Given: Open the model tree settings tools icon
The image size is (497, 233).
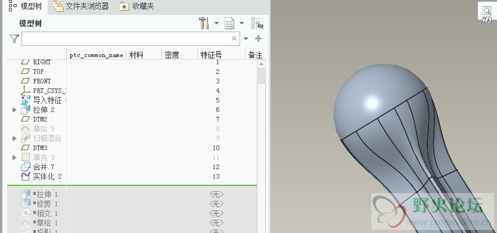Looking at the screenshot, I should point(204,23).
